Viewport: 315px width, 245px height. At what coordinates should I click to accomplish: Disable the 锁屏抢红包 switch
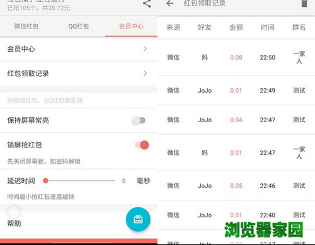pos(142,145)
